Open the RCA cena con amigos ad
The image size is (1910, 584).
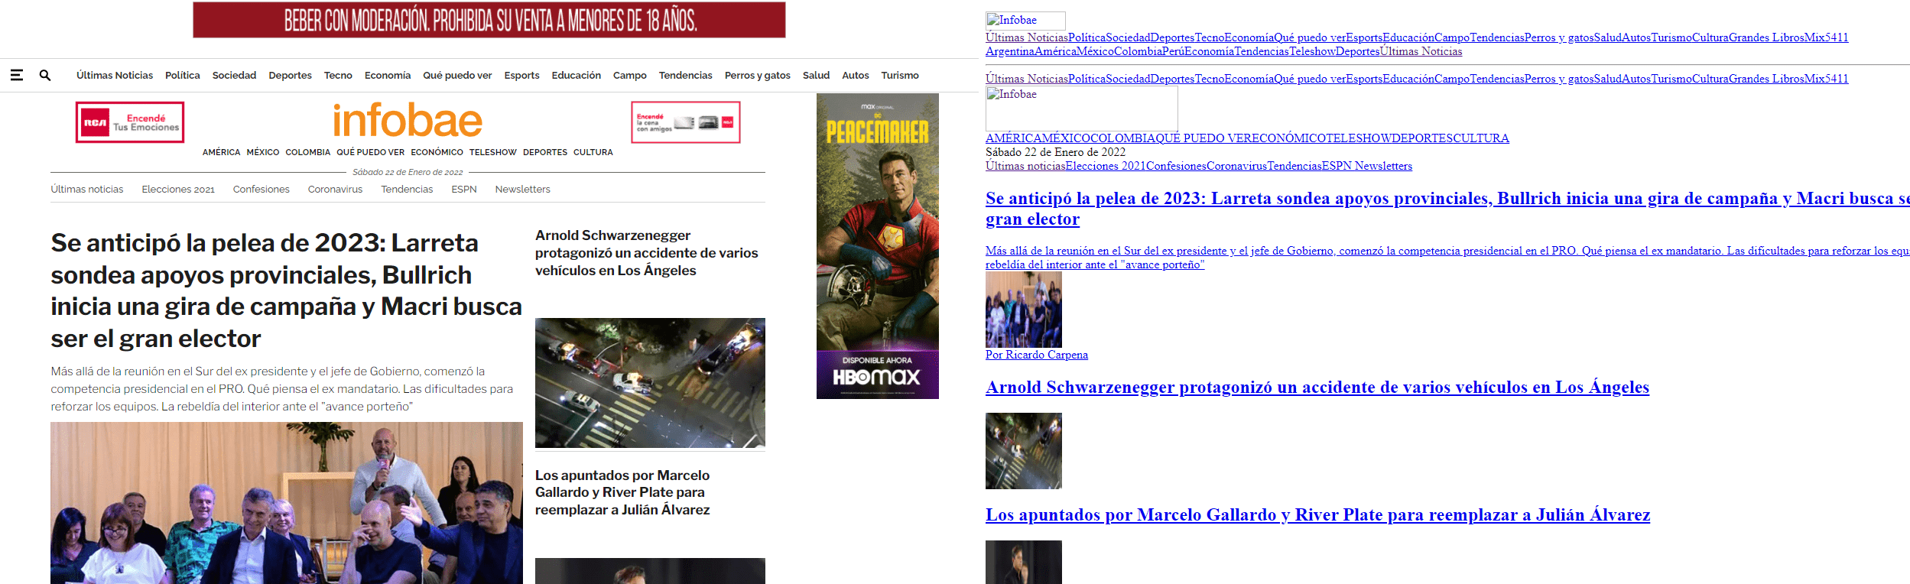coord(686,122)
